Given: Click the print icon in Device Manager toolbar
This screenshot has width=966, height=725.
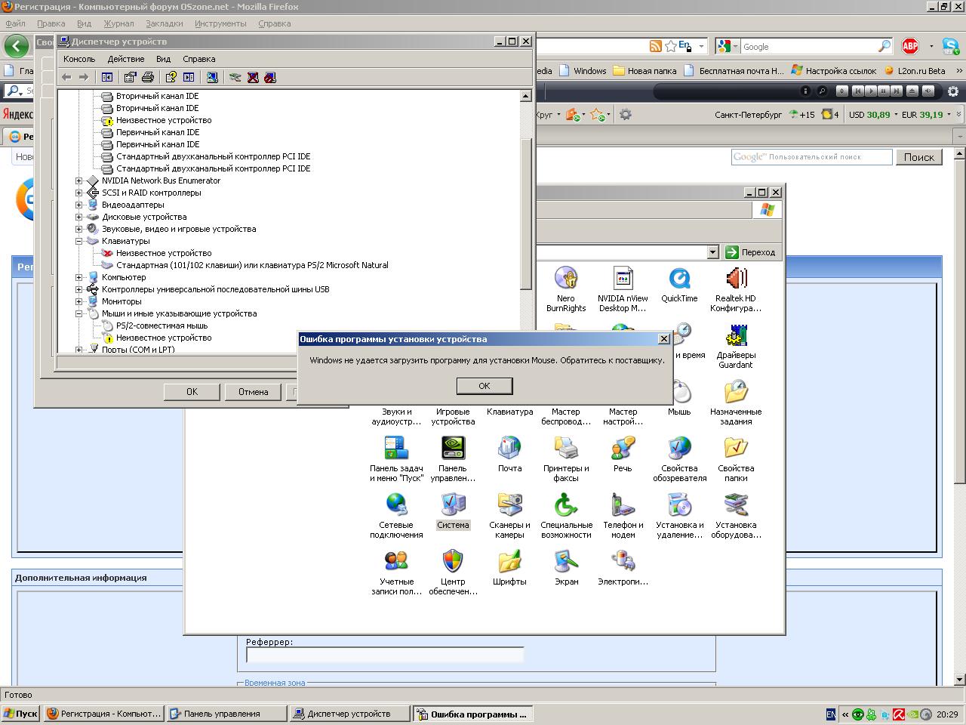Looking at the screenshot, I should click(148, 77).
